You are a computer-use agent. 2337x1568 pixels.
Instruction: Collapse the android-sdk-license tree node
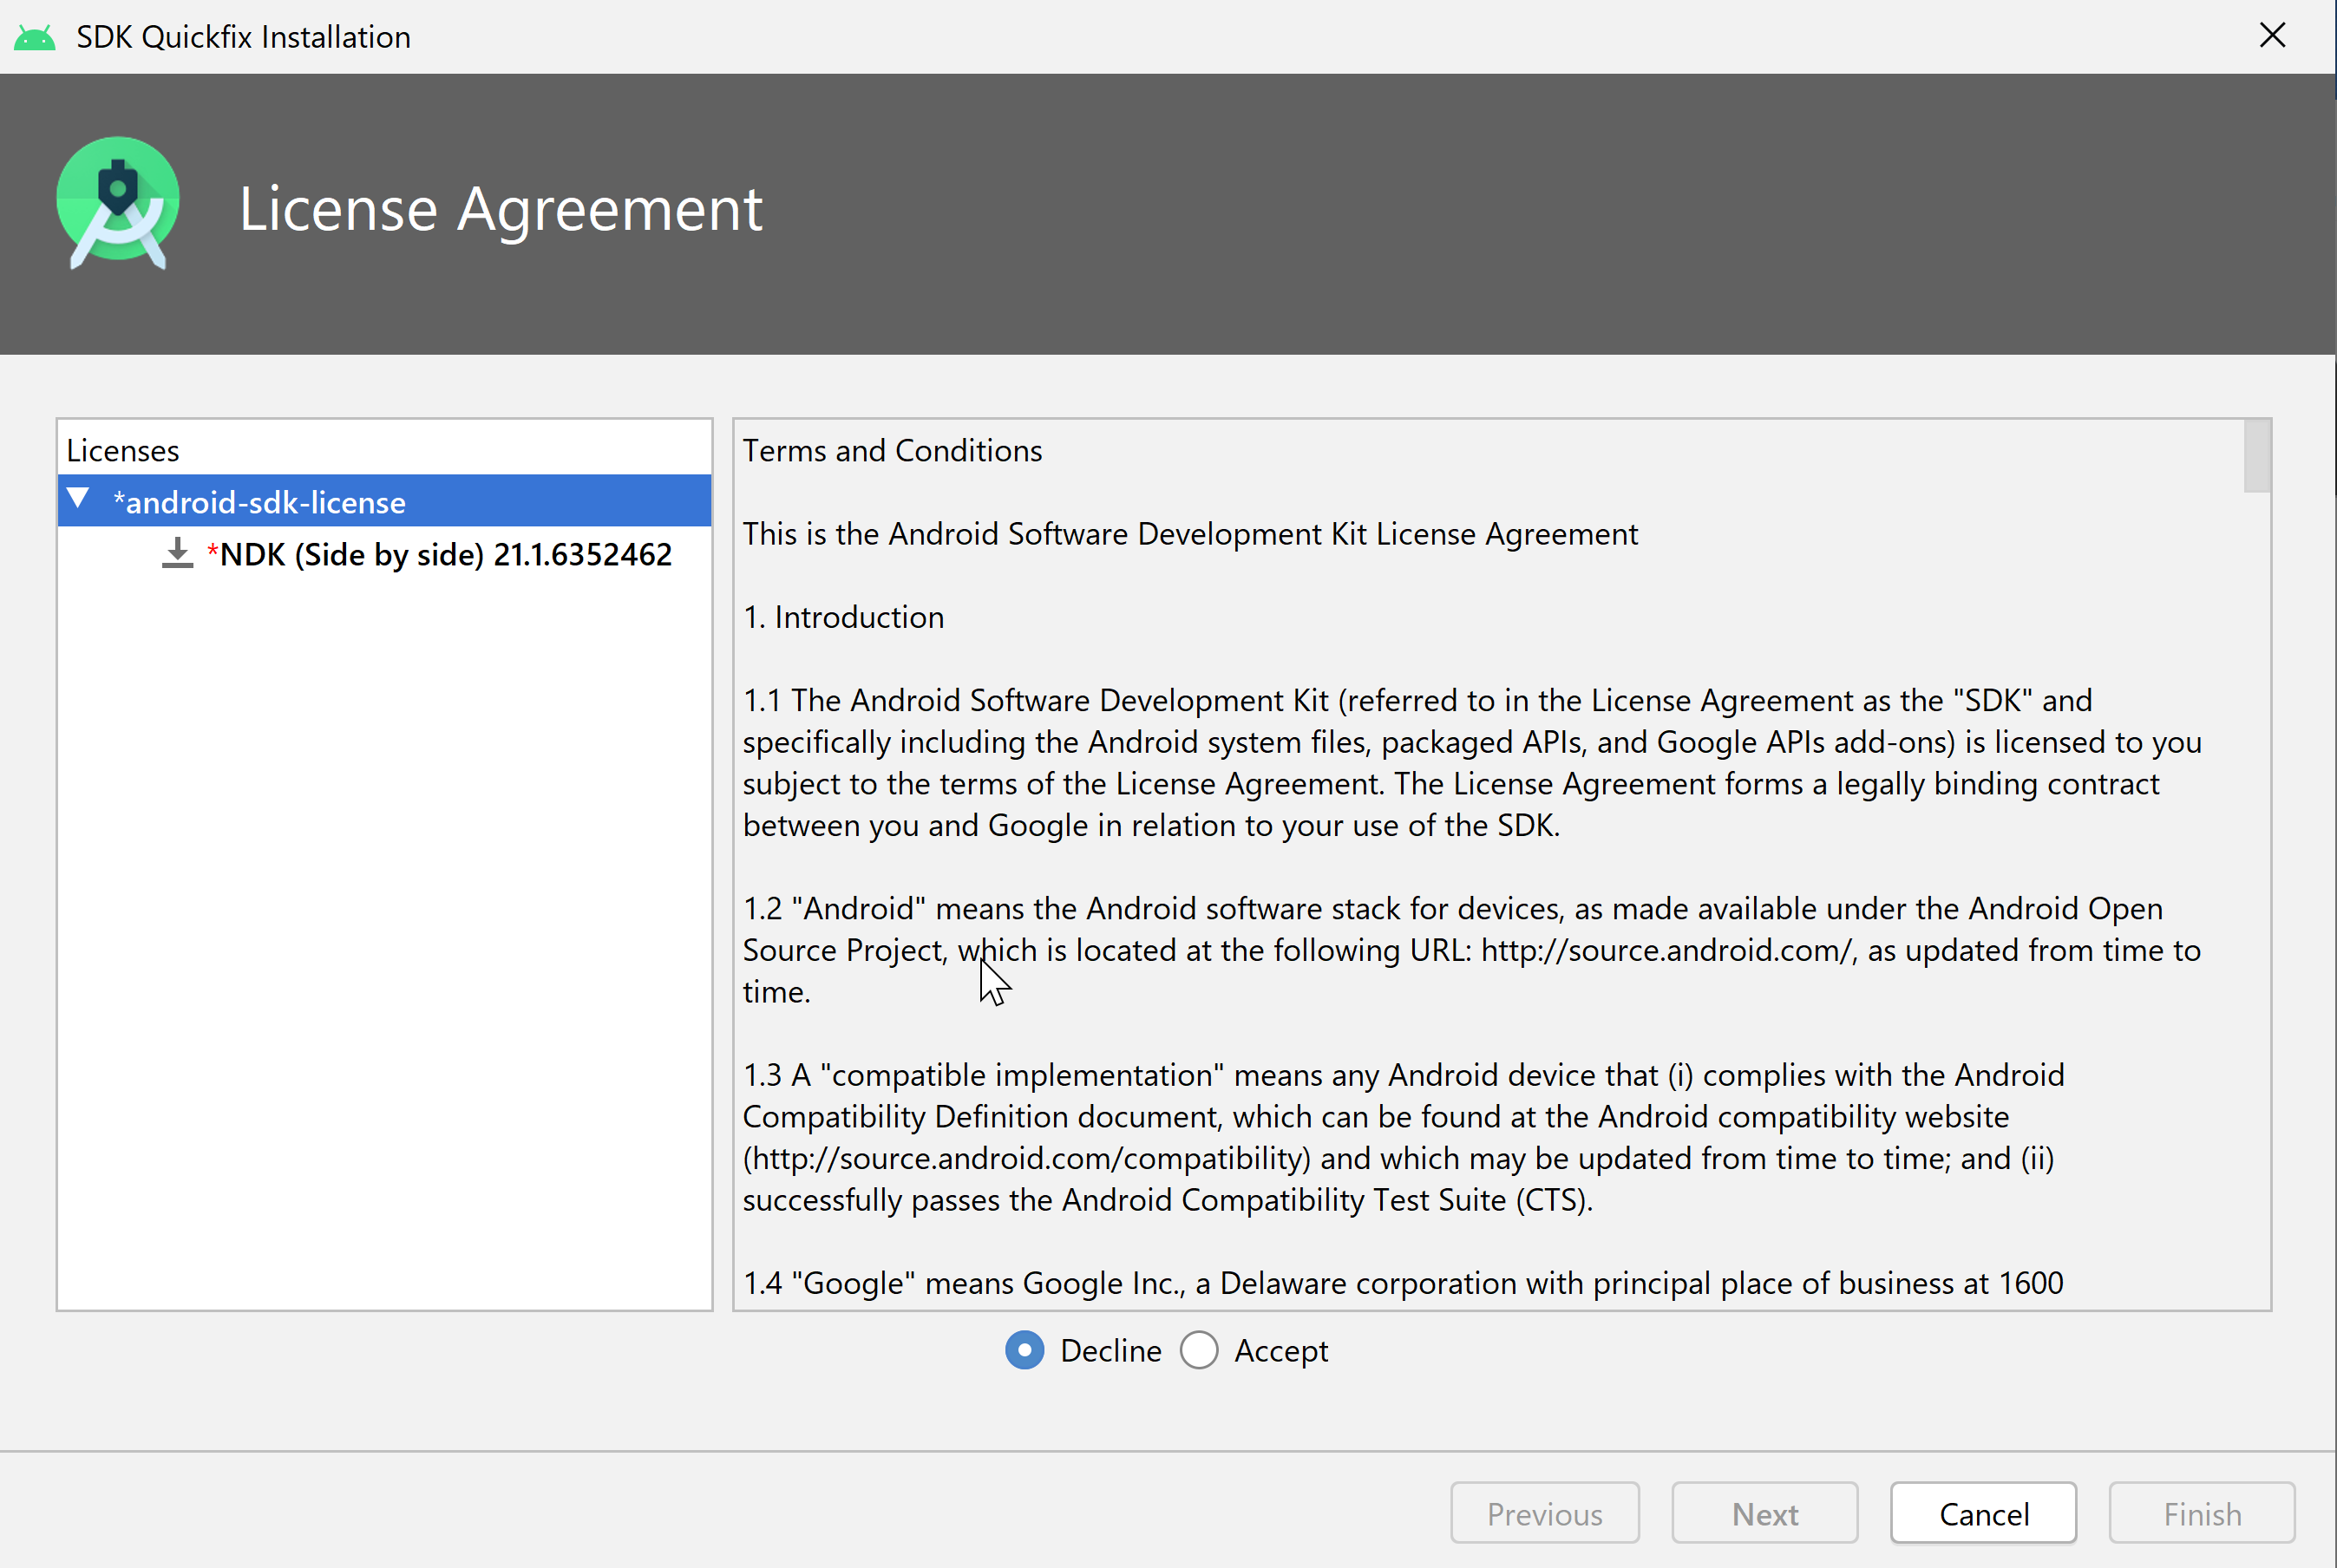click(x=79, y=499)
